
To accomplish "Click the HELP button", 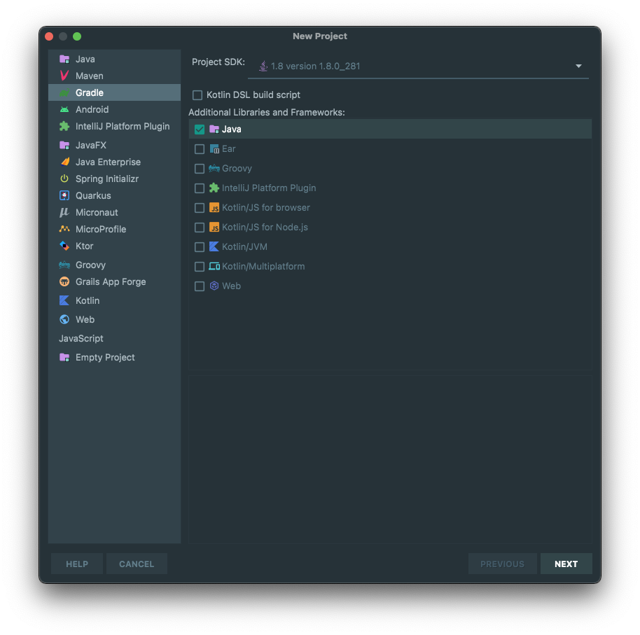I will [x=76, y=564].
